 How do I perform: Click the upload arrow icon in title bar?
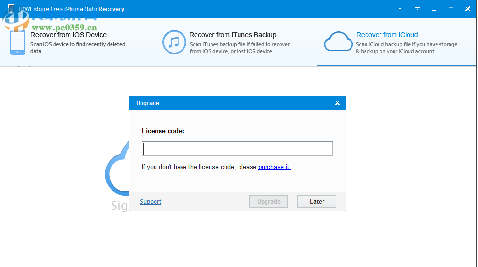pos(400,9)
